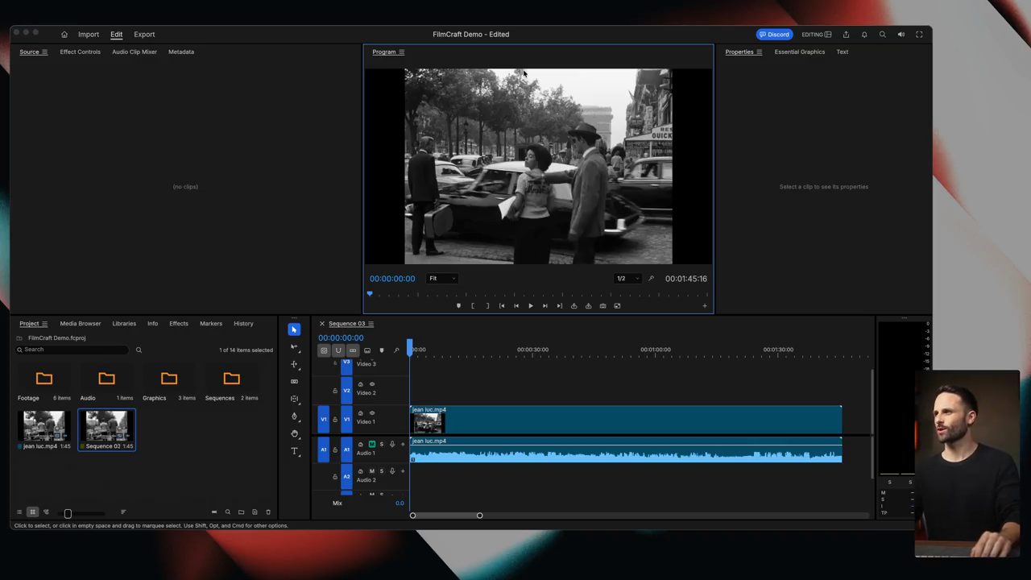Select the Hand tool
The width and height of the screenshot is (1031, 580).
click(x=294, y=433)
